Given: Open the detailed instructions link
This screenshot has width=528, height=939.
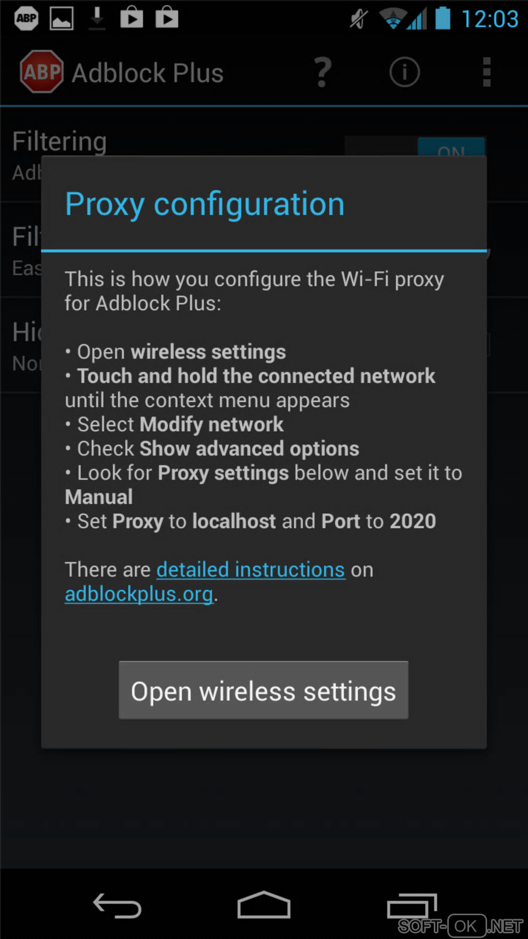Looking at the screenshot, I should click(x=251, y=570).
